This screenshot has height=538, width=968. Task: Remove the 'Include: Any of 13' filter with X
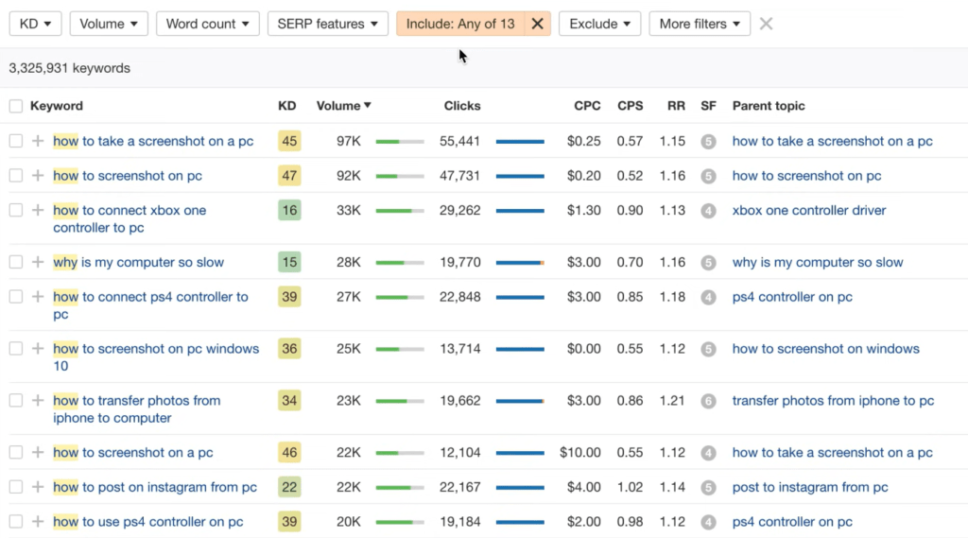pyautogui.click(x=537, y=24)
